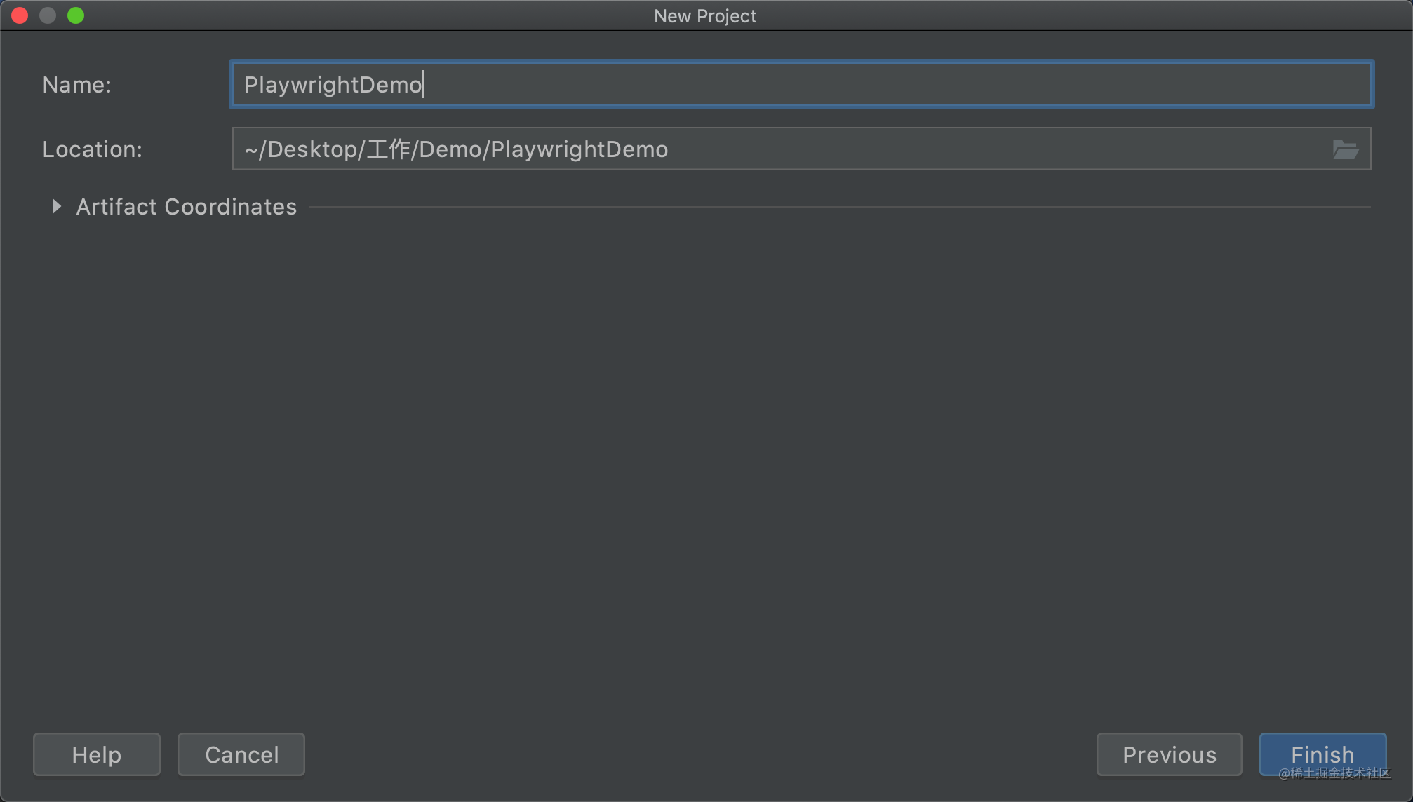Click the New Project title bar text

pos(704,15)
